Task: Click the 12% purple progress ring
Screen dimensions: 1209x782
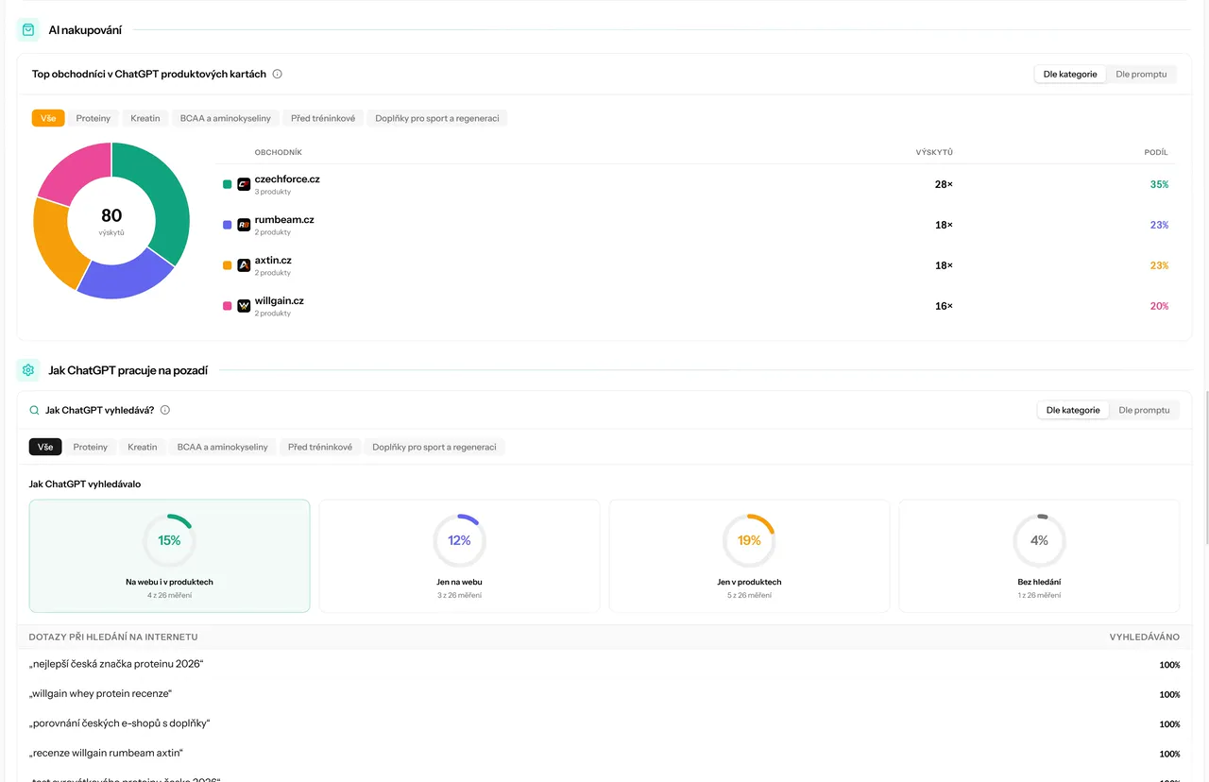Action: coord(459,540)
